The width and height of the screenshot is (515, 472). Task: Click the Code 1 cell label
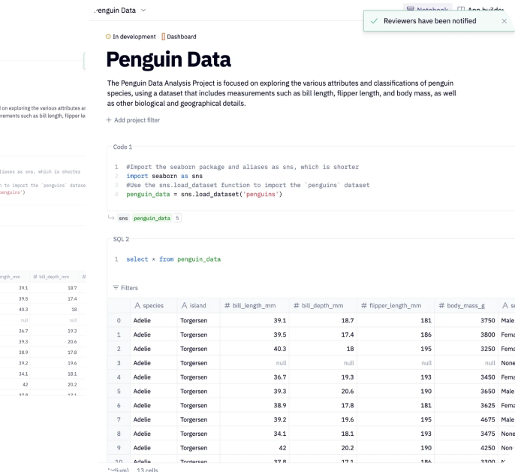(122, 147)
